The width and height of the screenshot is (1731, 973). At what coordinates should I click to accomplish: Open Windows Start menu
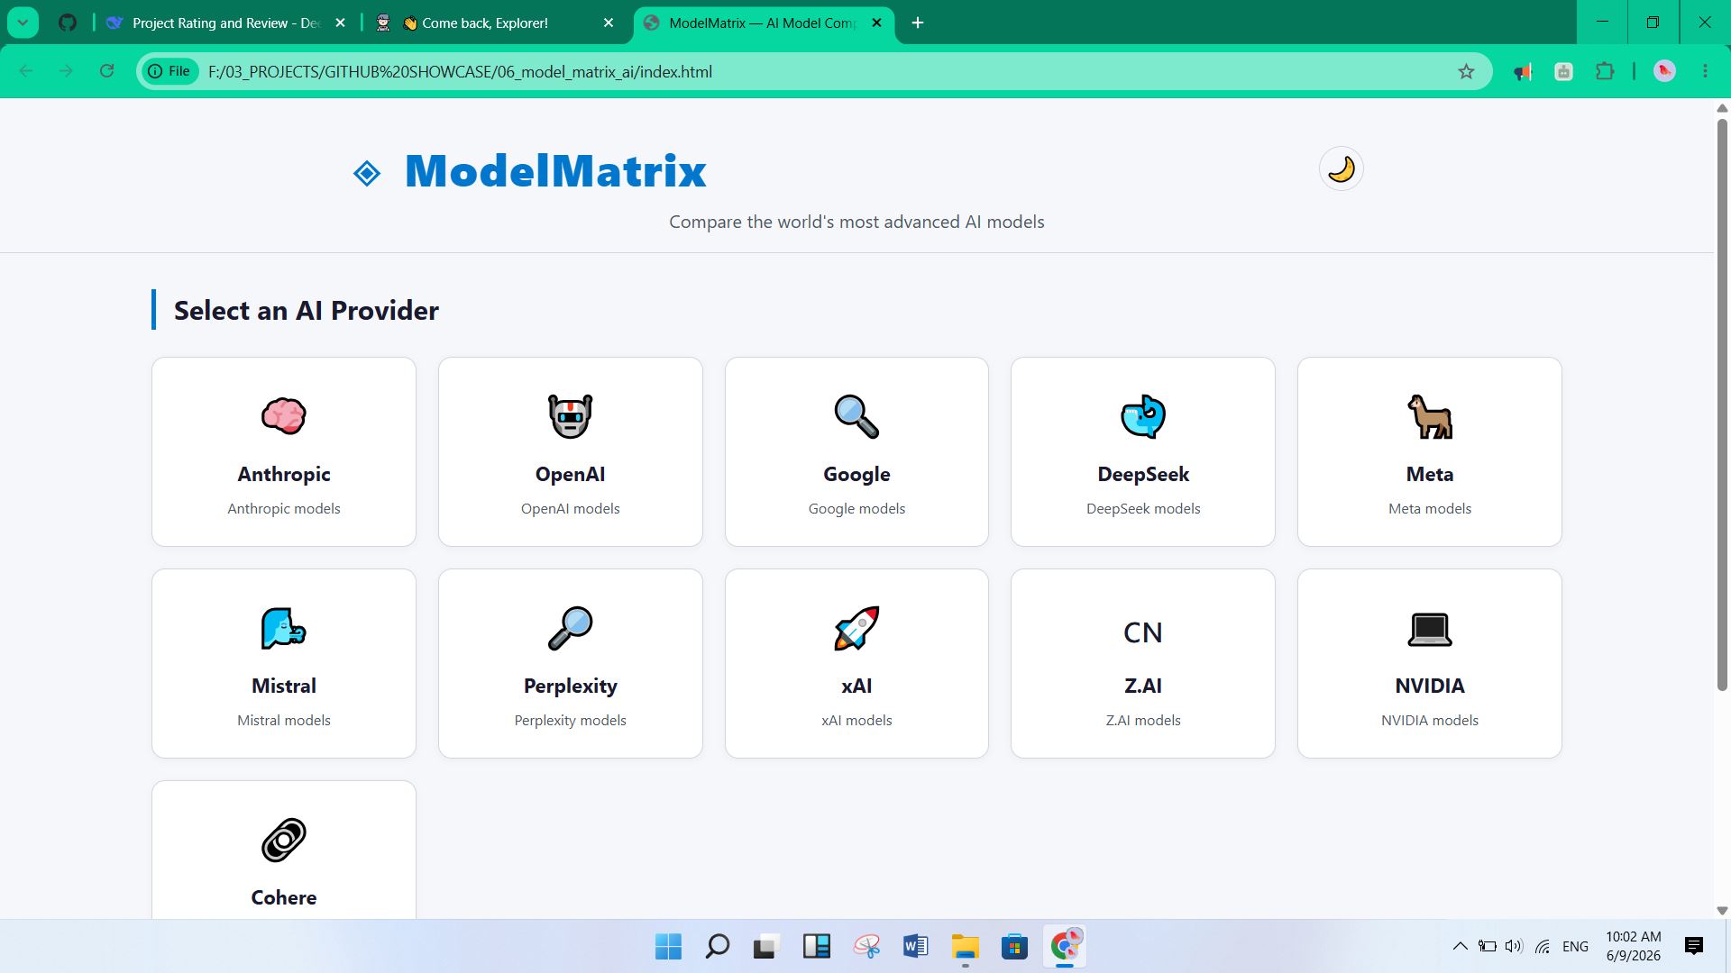click(x=668, y=946)
